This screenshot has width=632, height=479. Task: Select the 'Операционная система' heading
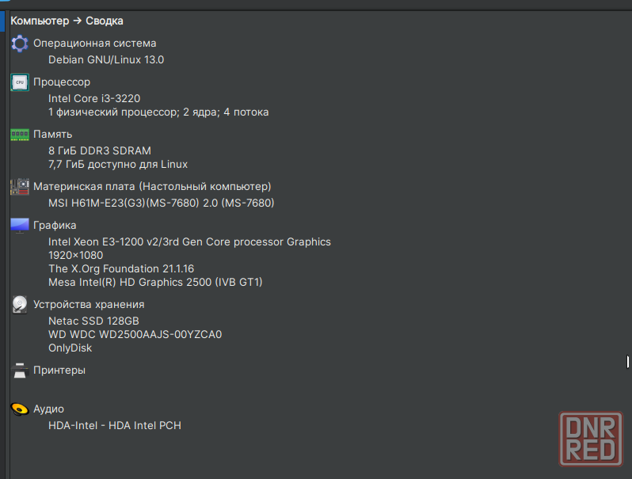pyautogui.click(x=95, y=43)
